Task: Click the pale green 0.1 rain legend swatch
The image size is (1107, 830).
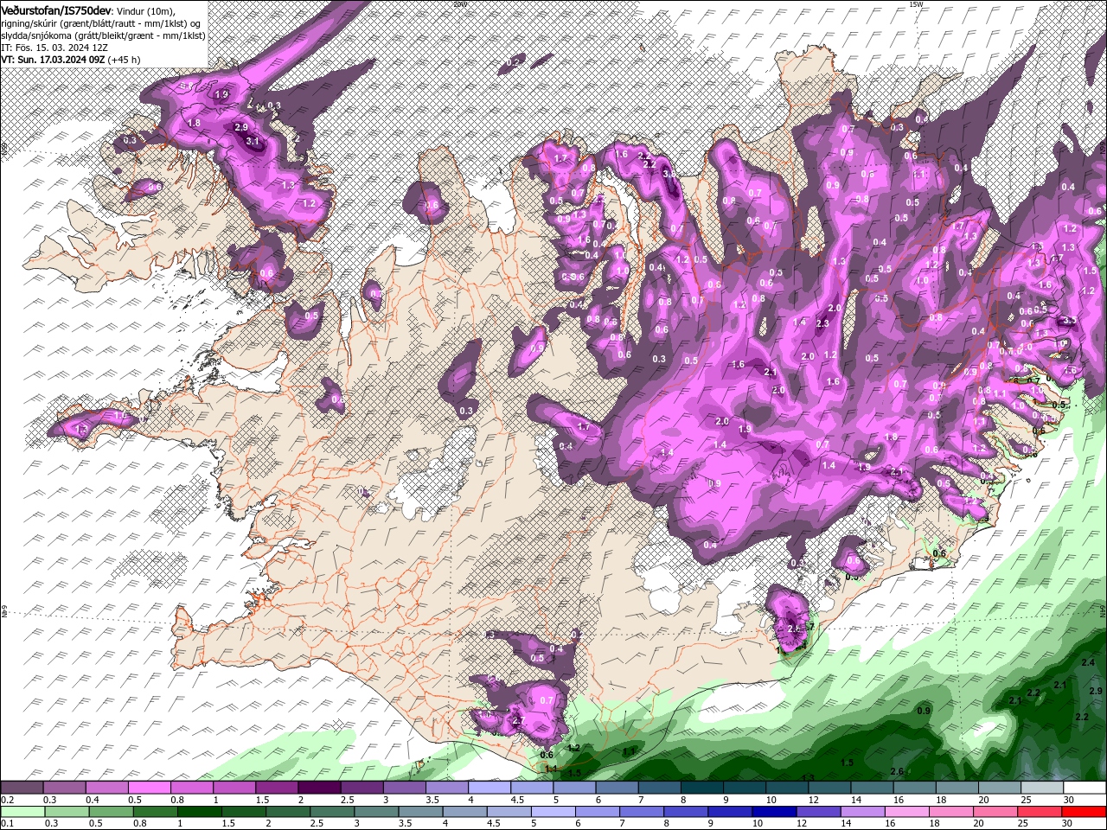Action: [22, 812]
